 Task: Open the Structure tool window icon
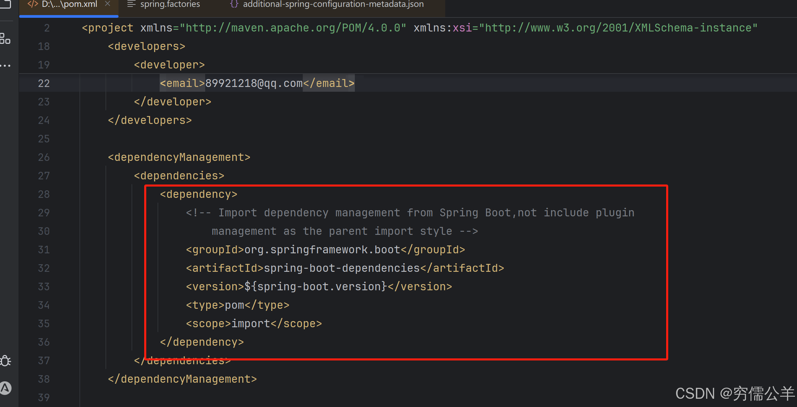pyautogui.click(x=5, y=38)
